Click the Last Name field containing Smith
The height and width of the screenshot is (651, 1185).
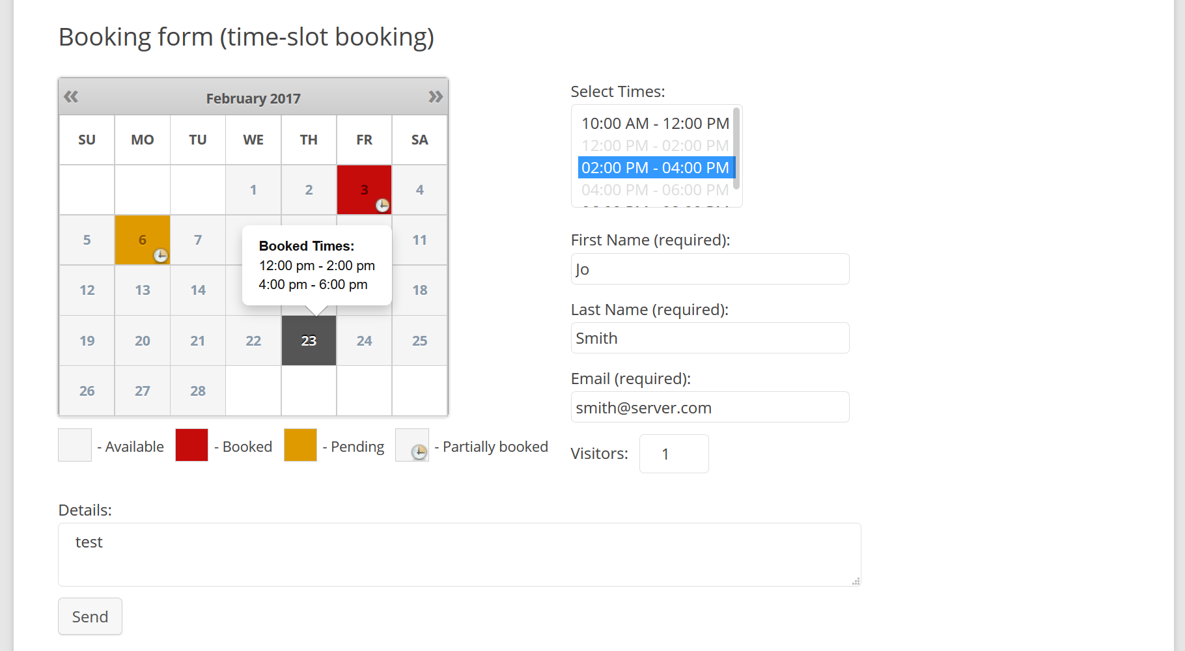[x=710, y=338]
